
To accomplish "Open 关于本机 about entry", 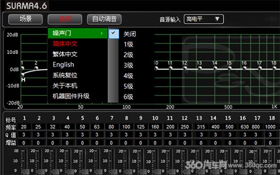I will 65,86.
